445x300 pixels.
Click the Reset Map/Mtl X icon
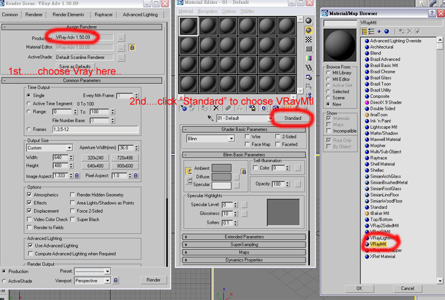(216, 108)
